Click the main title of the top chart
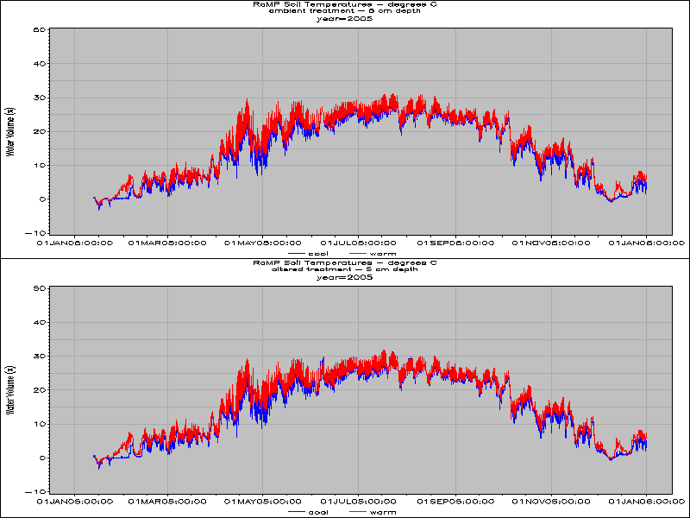The height and width of the screenshot is (518, 690). [x=343, y=4]
